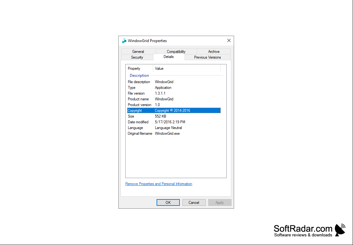Switch to the General tab
353x245 pixels.
(x=138, y=52)
